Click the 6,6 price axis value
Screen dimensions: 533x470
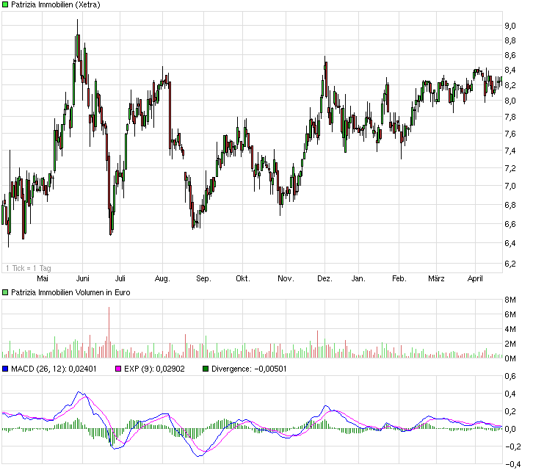point(510,224)
